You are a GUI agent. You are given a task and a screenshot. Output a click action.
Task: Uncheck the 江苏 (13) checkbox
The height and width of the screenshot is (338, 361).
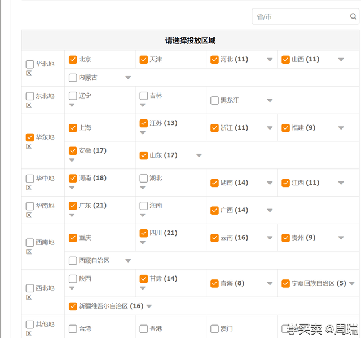click(144, 123)
